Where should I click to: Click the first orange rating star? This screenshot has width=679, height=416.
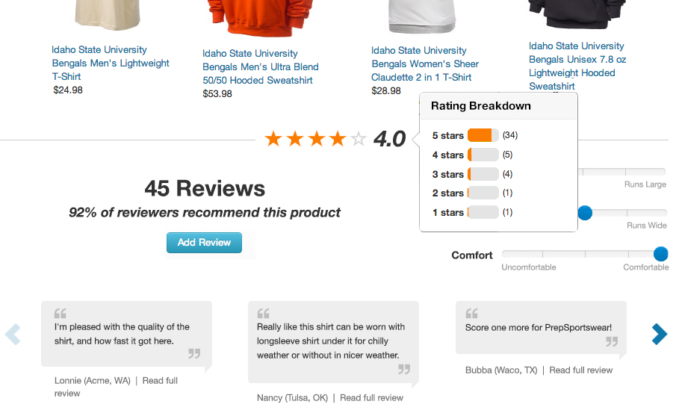(273, 139)
